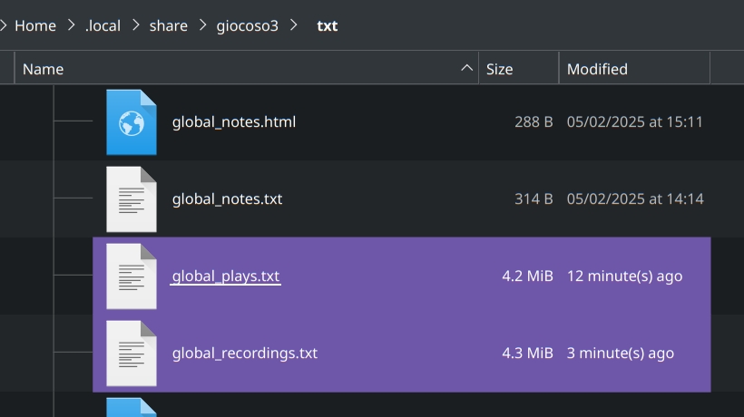The height and width of the screenshot is (417, 744).
Task: Expand the chevron after Home in breadcrumb
Action: [71, 26]
